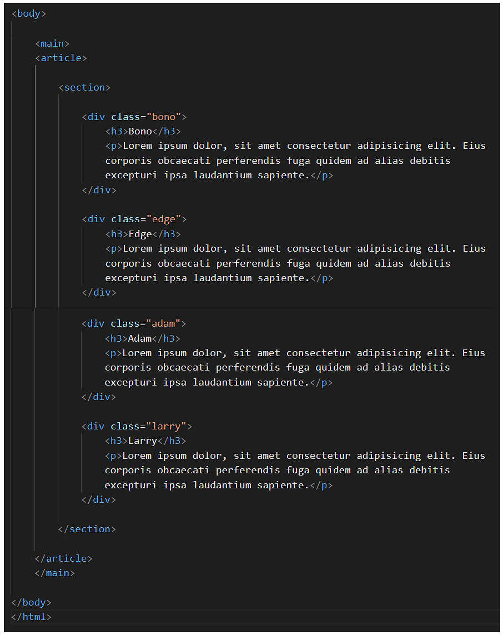The image size is (503, 635).
Task: Click the closing html tag
Action: point(31,617)
